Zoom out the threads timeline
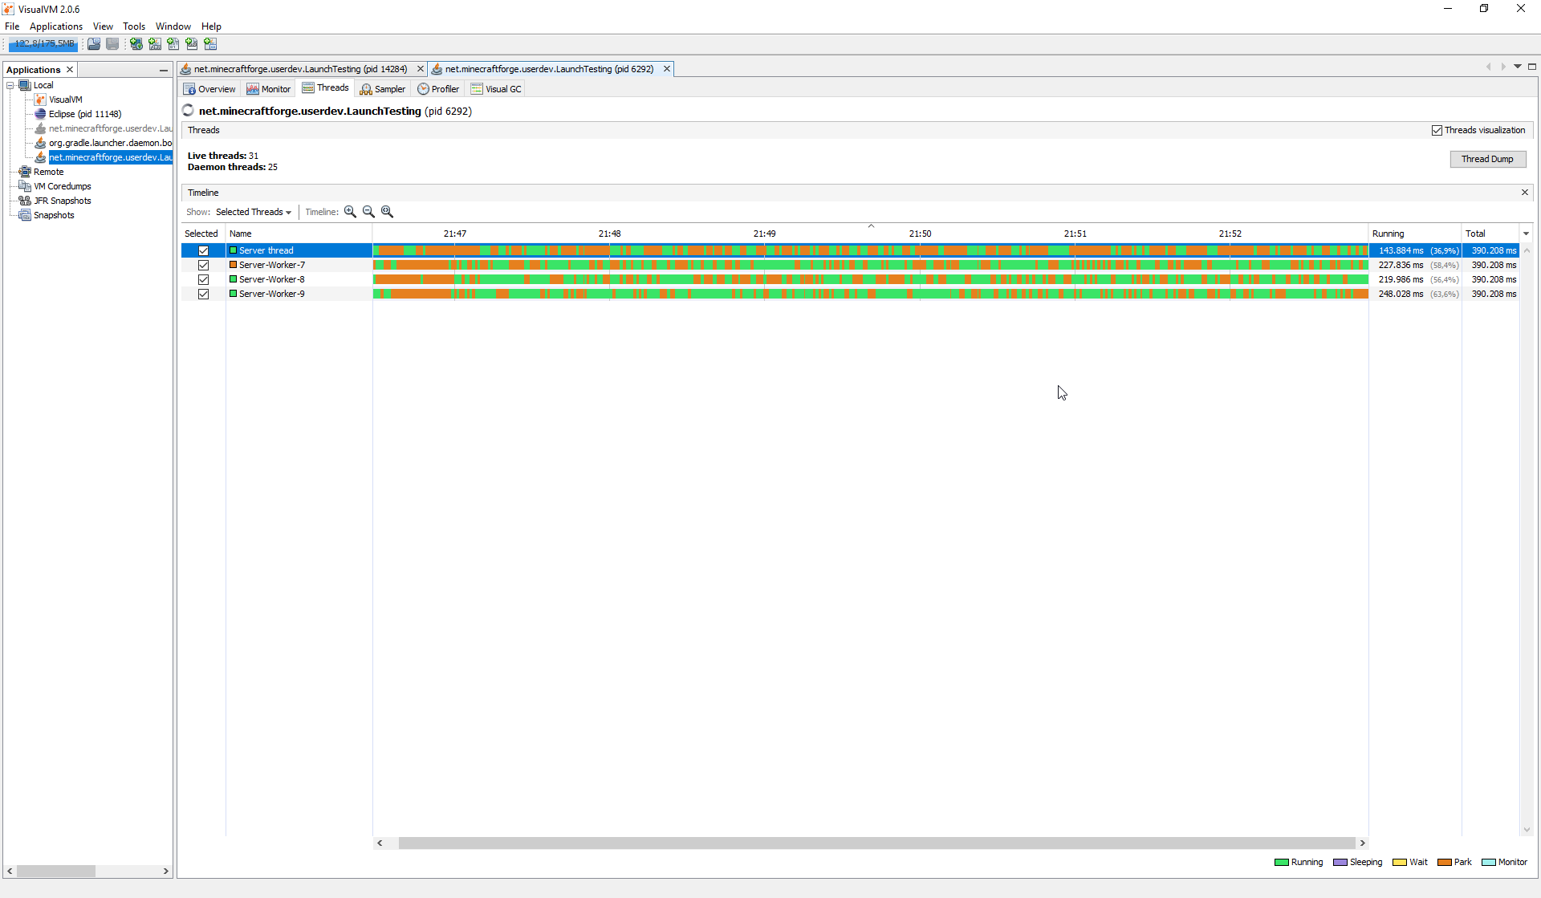1541x898 pixels. tap(368, 212)
